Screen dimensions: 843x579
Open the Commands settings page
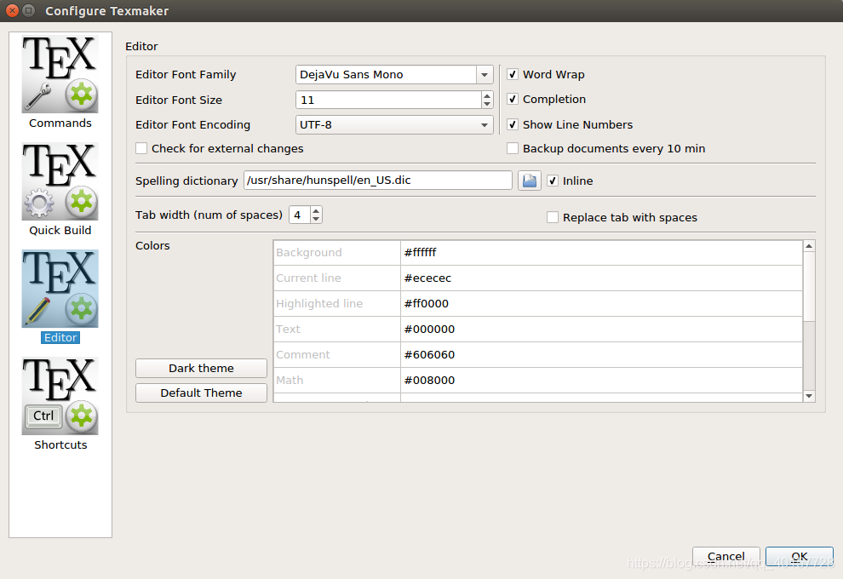pyautogui.click(x=60, y=83)
